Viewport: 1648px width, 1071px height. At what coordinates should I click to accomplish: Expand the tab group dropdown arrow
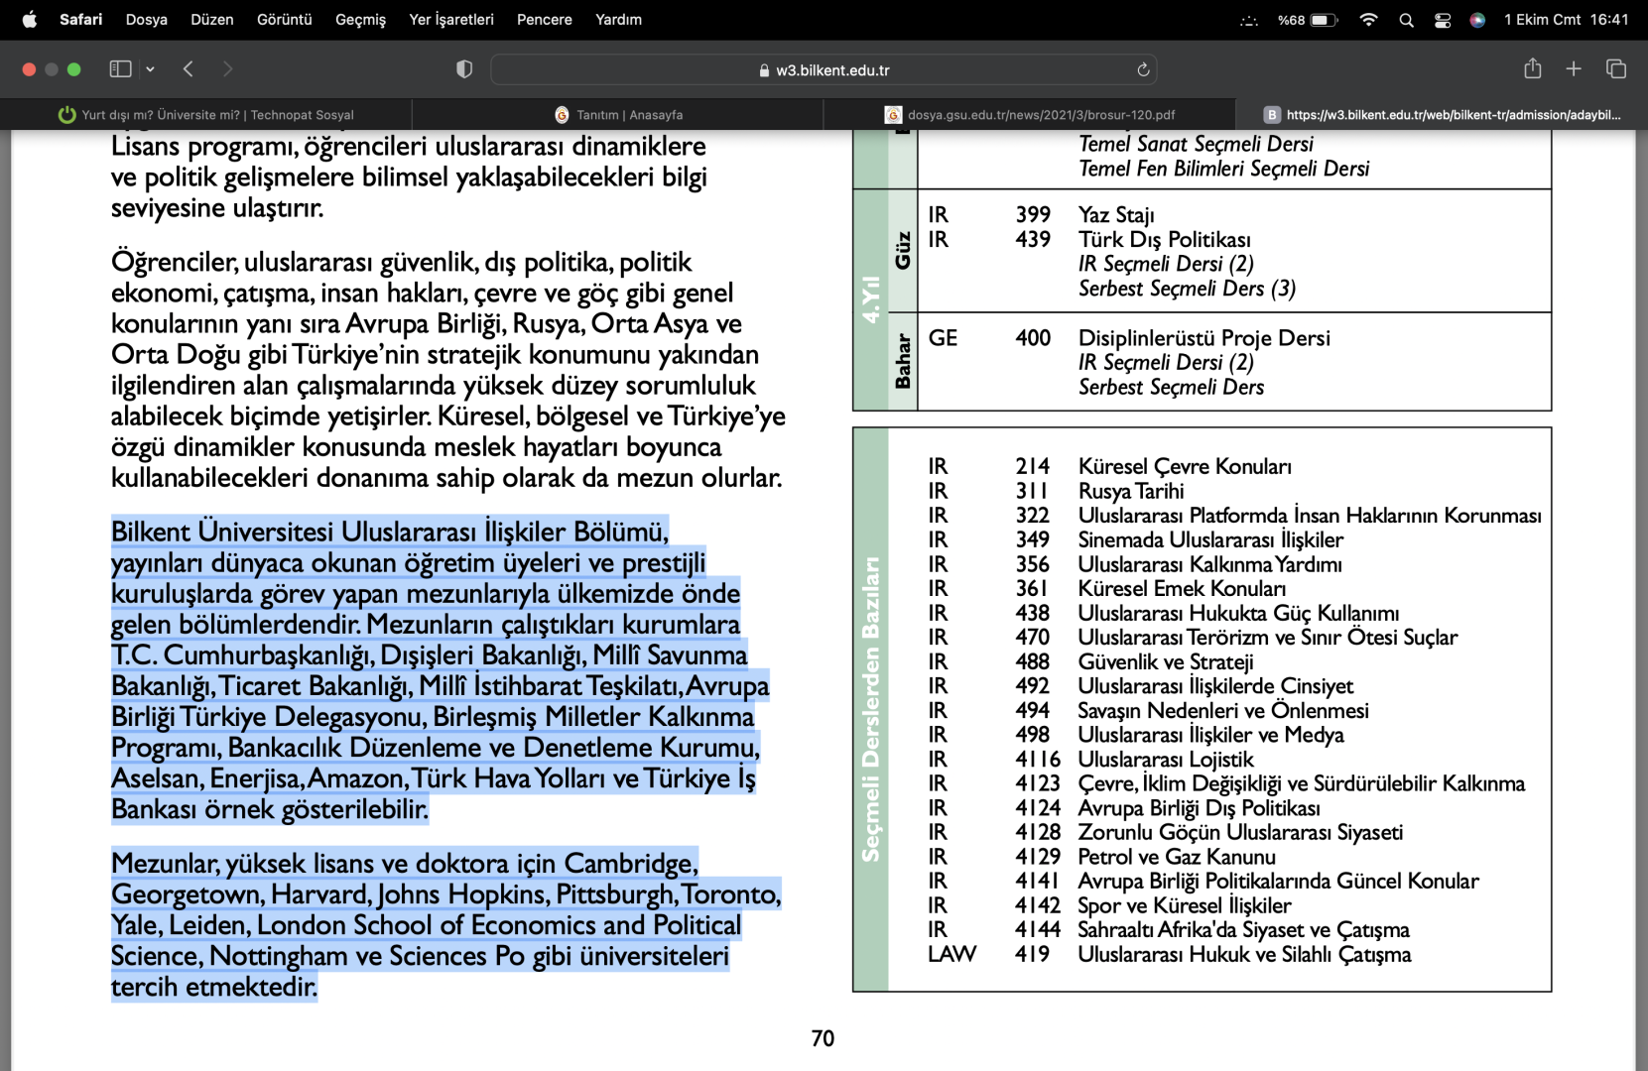(x=150, y=69)
